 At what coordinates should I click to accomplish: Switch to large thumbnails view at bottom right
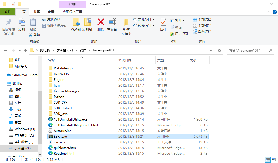tap(273, 159)
